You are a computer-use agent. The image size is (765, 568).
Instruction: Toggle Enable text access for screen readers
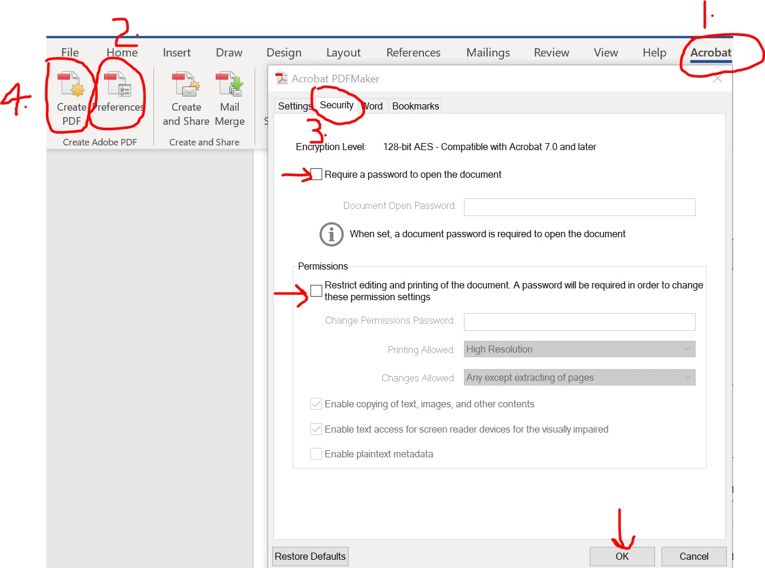click(316, 429)
